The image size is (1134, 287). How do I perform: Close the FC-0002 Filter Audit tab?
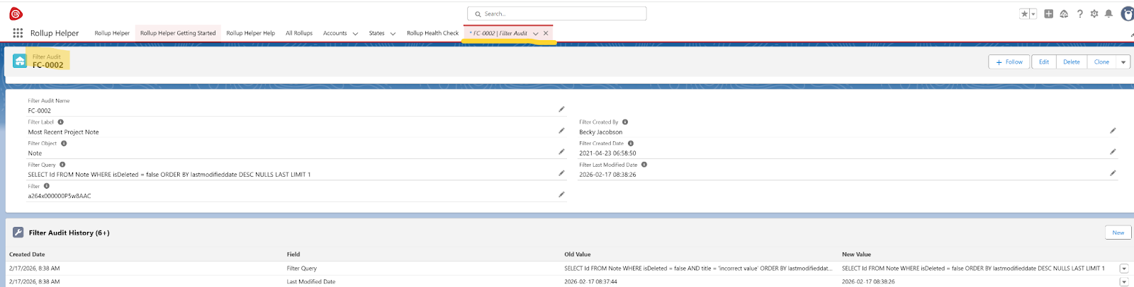[546, 33]
